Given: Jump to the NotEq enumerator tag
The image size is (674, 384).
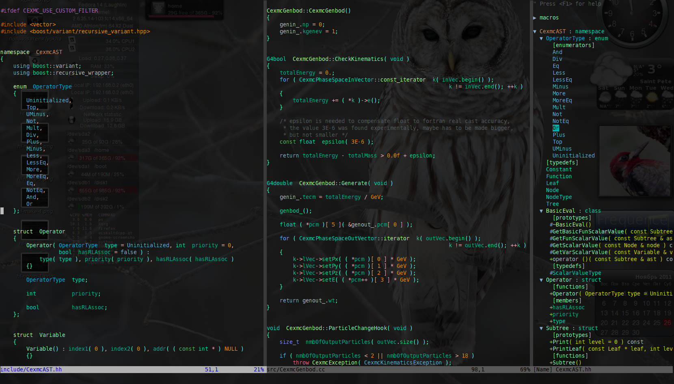Looking at the screenshot, I should [x=561, y=121].
